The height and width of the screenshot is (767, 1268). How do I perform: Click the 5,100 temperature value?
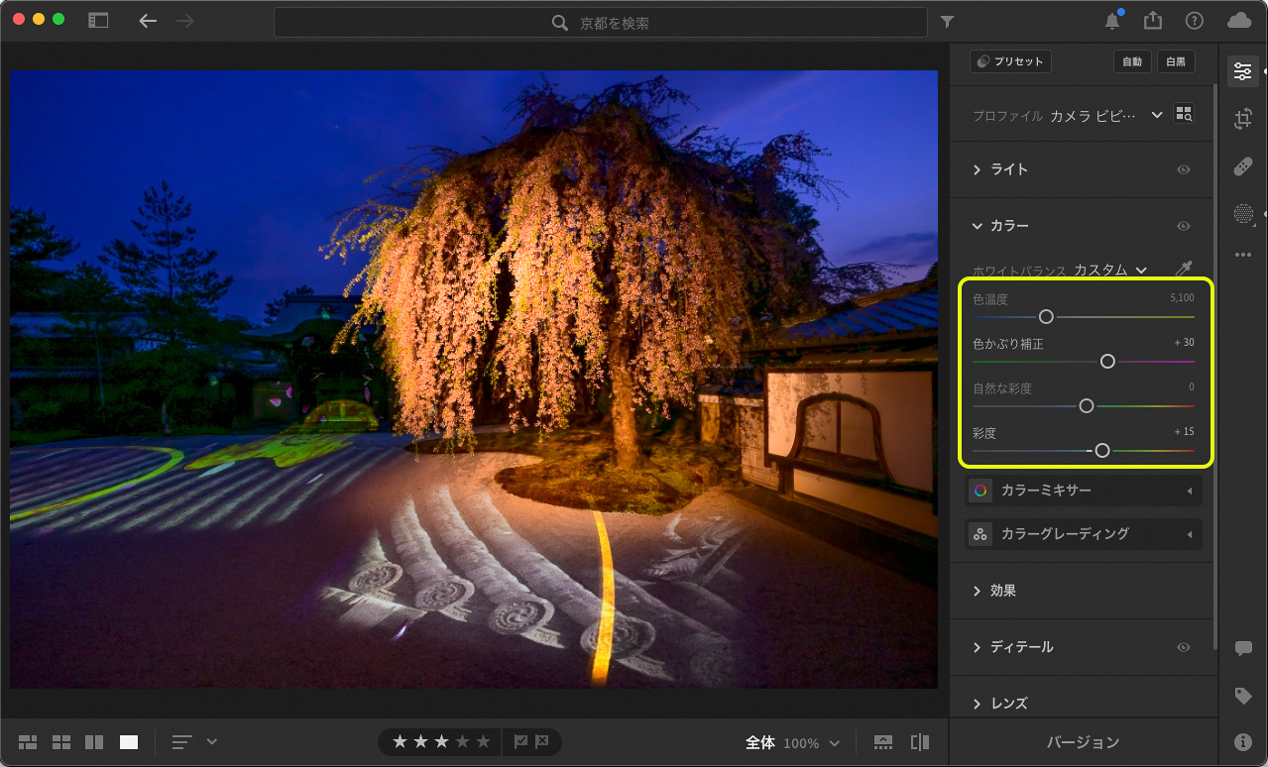(x=1182, y=298)
